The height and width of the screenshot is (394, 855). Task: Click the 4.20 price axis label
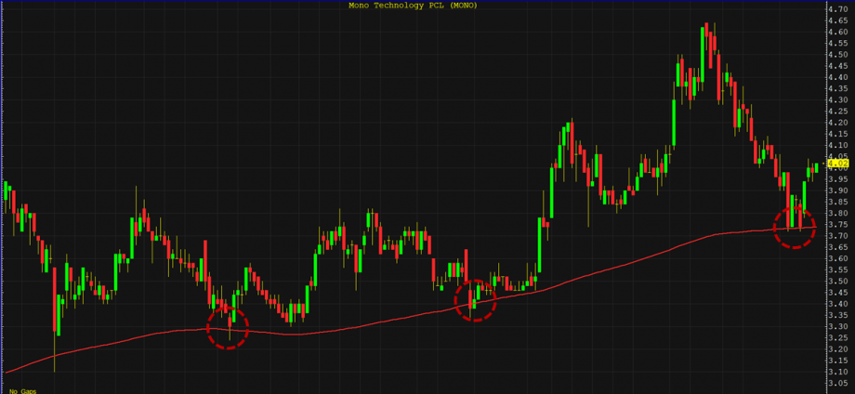tap(838, 123)
